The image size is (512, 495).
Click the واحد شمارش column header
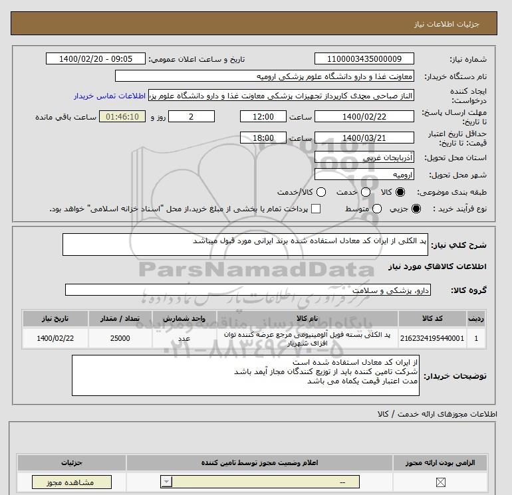click(184, 318)
